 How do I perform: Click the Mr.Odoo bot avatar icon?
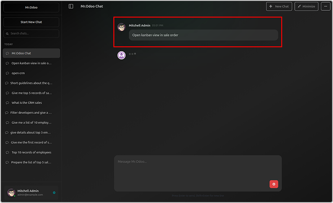tap(121, 55)
